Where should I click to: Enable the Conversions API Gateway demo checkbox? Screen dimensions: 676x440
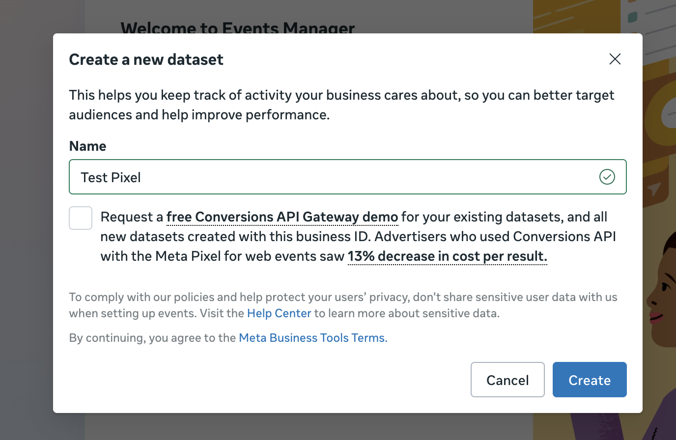coord(81,218)
